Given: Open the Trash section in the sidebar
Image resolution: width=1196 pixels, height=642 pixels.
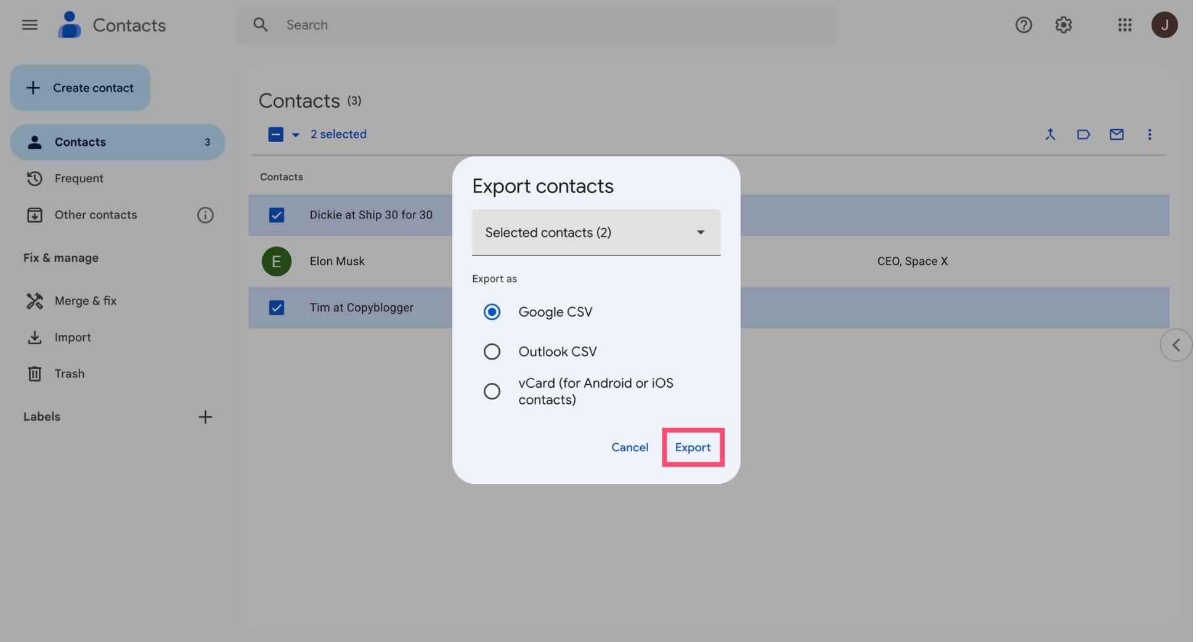Looking at the screenshot, I should pos(69,374).
